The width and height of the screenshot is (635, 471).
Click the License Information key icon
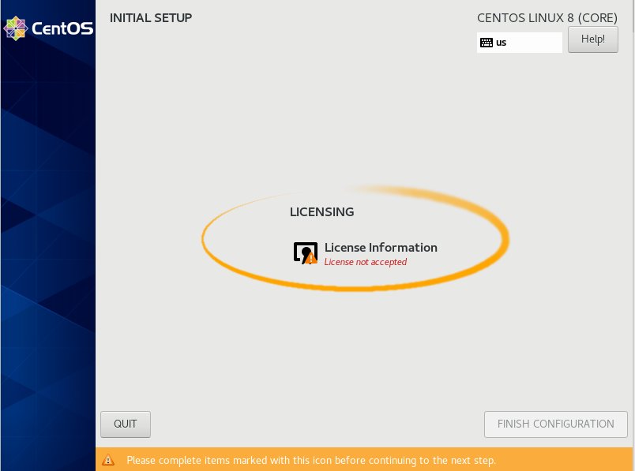pos(306,253)
